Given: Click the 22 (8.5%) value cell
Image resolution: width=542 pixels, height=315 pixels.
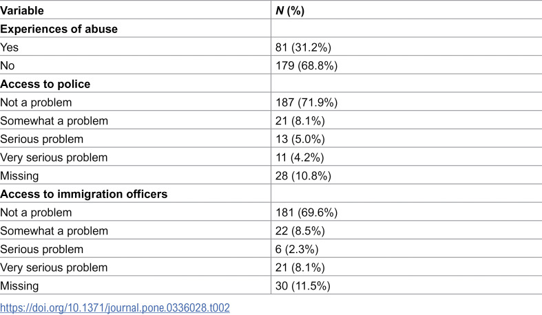Looking at the screenshot, I should [300, 231].
